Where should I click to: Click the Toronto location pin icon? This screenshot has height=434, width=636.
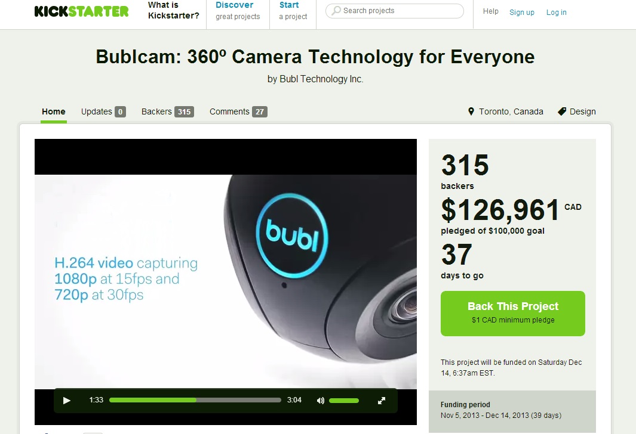(x=471, y=111)
